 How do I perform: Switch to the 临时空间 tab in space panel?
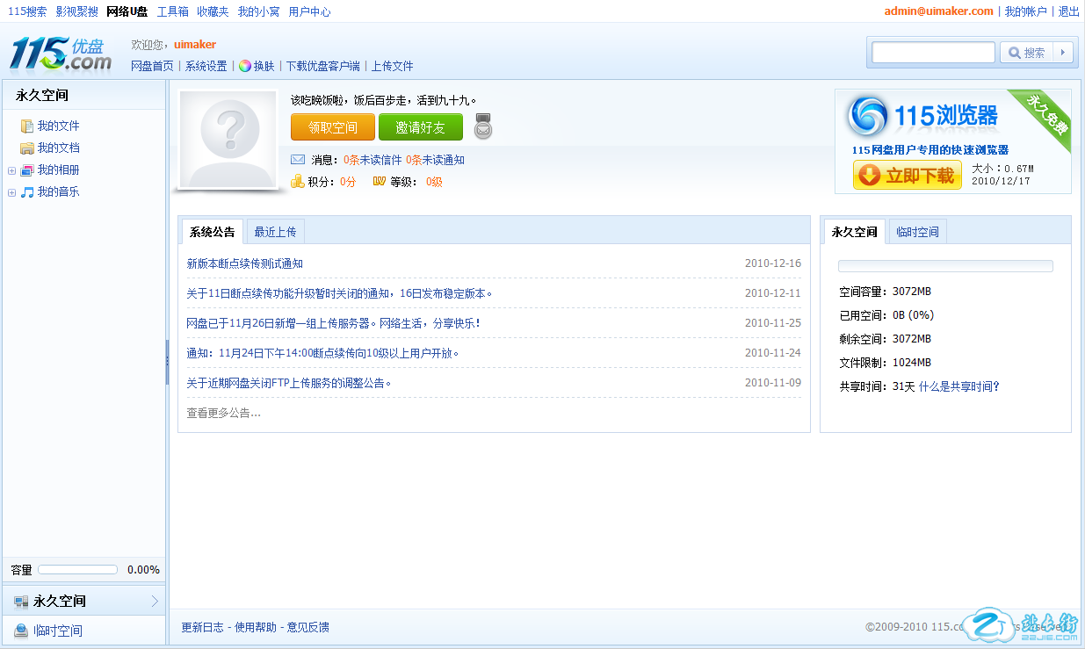(x=917, y=232)
